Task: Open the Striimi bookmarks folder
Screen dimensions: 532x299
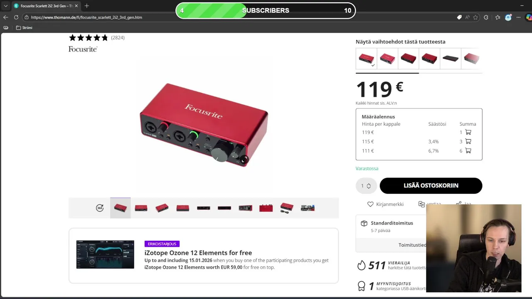Action: [24, 28]
